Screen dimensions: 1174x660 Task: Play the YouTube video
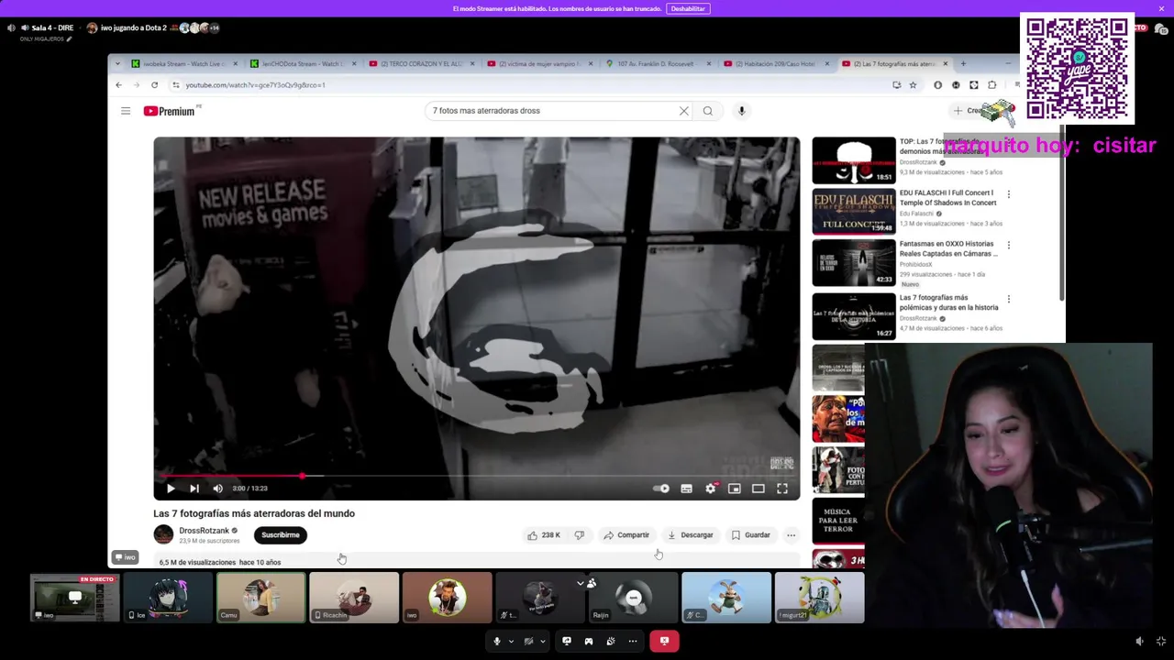171,489
